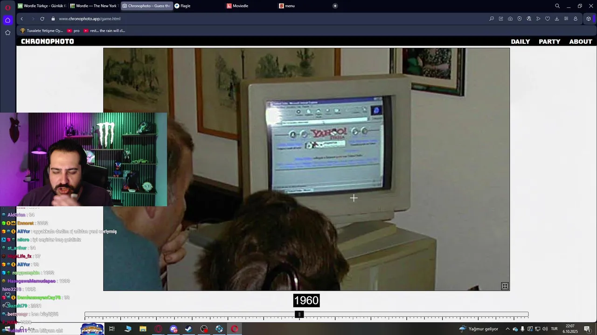
Task: Reload the Chronophoto page
Action: tap(42, 19)
